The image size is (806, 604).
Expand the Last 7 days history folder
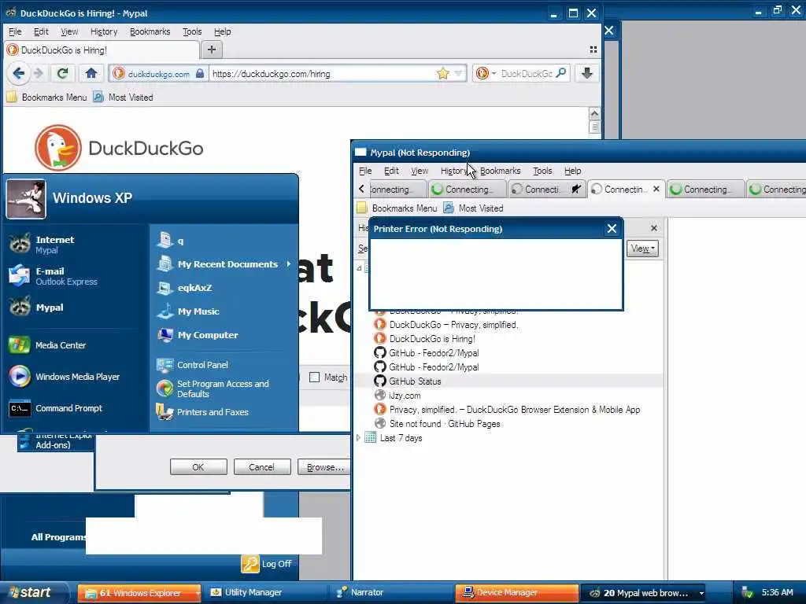coord(358,437)
